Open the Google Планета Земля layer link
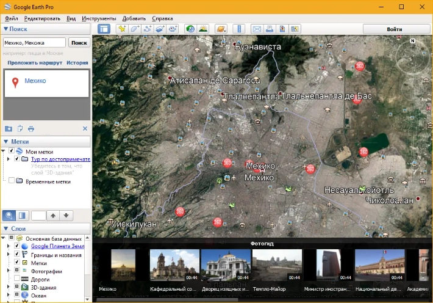Screen dimensions: 433x303 (x=58, y=246)
